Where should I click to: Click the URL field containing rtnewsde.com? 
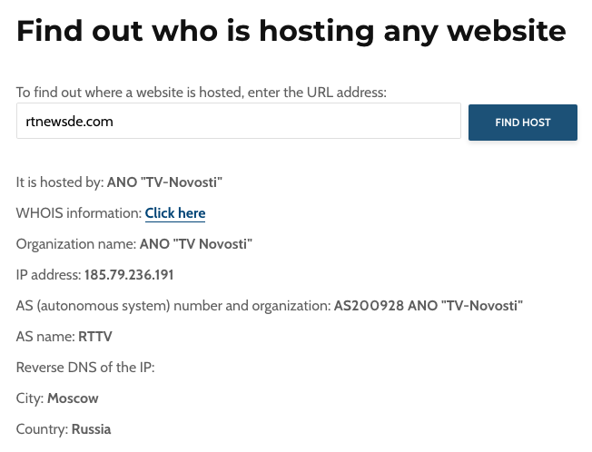pyautogui.click(x=238, y=121)
